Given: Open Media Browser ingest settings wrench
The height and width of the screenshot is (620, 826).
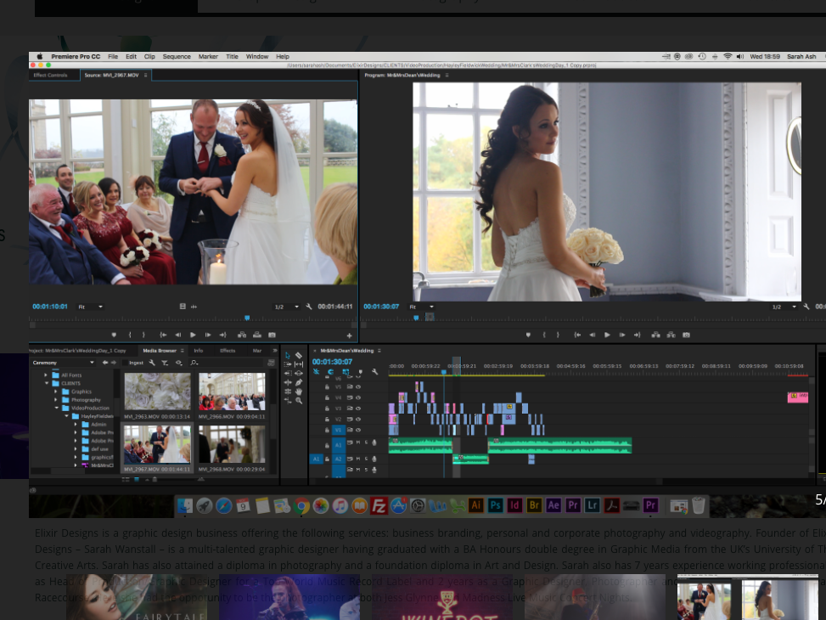Looking at the screenshot, I should pyautogui.click(x=152, y=363).
